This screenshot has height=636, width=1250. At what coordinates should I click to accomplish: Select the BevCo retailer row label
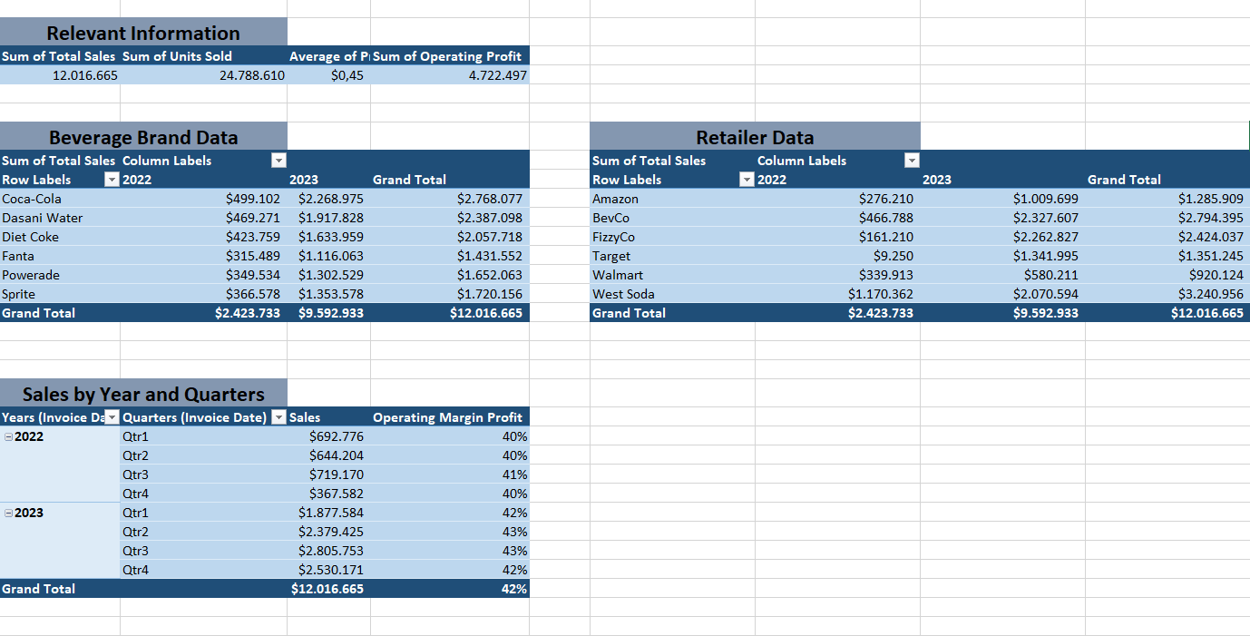pos(672,218)
